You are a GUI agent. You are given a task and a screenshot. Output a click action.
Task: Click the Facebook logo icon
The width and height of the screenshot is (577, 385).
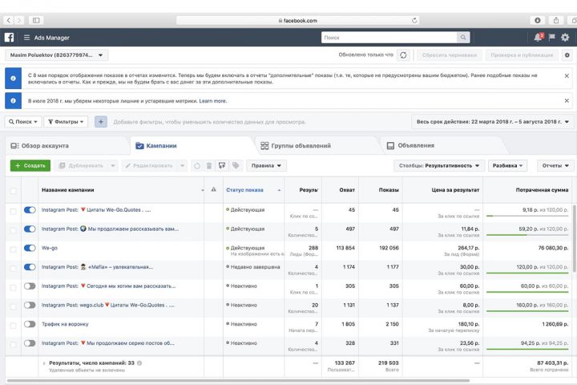click(x=9, y=37)
